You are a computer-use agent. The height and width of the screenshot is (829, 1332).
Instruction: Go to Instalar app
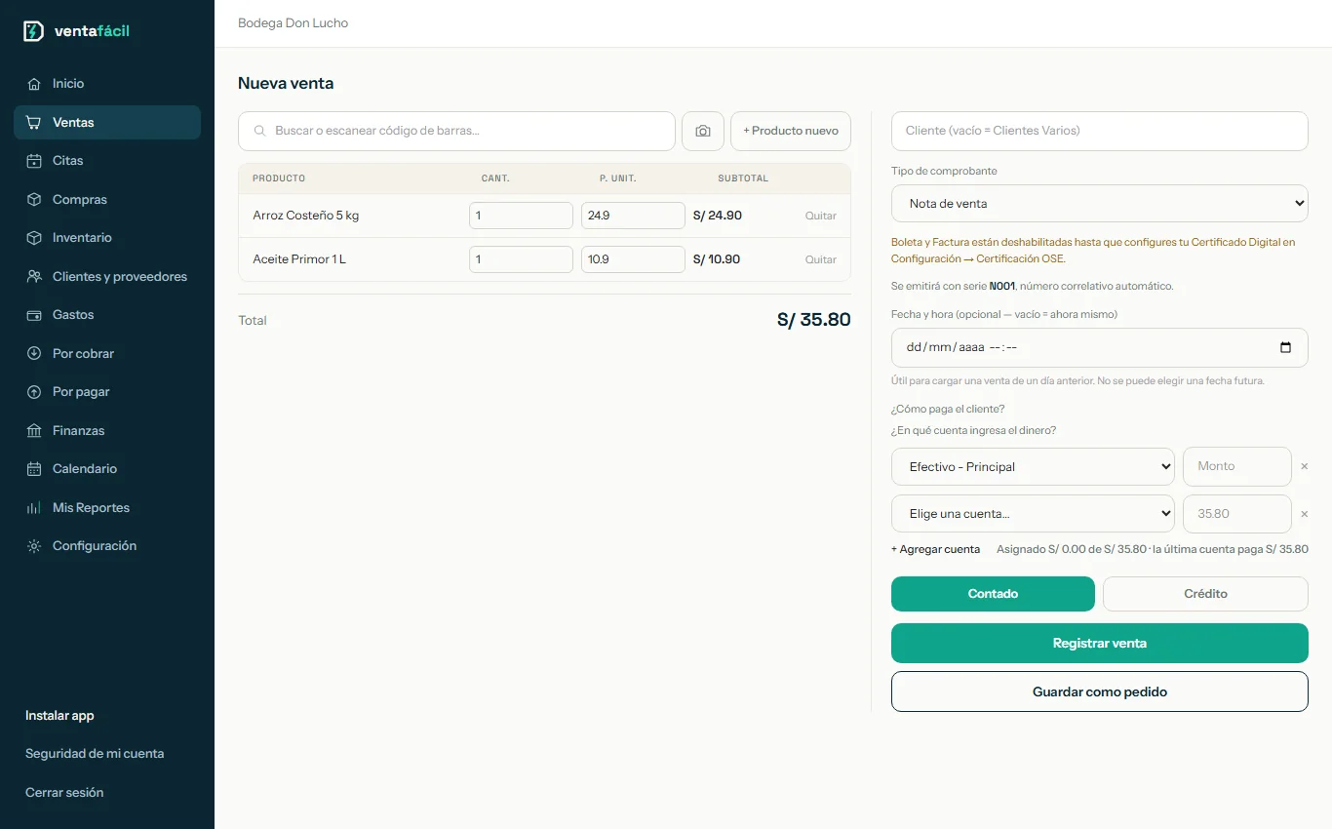click(59, 716)
